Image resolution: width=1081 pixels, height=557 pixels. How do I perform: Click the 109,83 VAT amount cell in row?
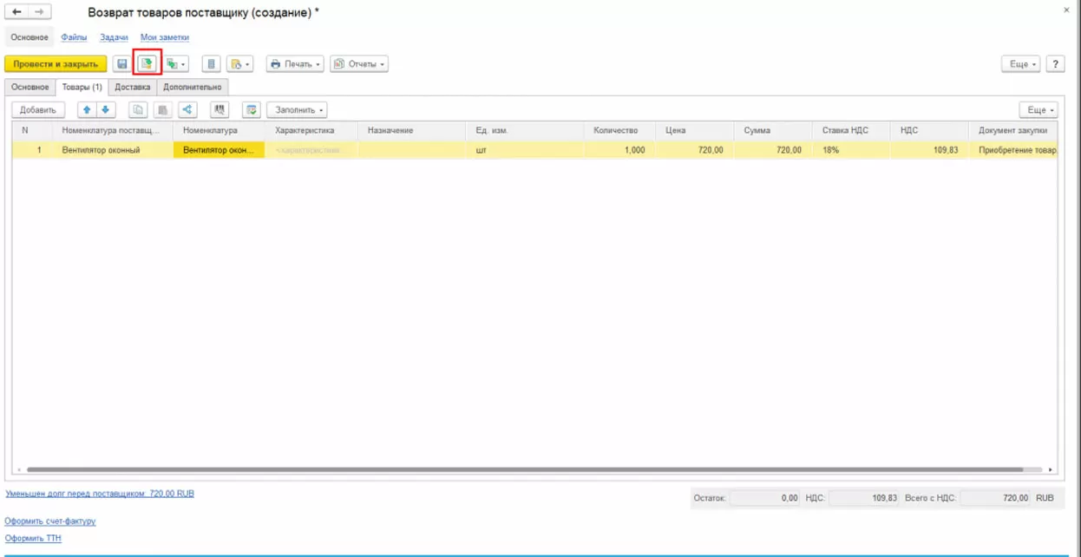(930, 150)
